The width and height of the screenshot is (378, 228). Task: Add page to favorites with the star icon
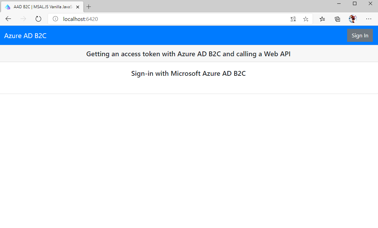tap(306, 19)
